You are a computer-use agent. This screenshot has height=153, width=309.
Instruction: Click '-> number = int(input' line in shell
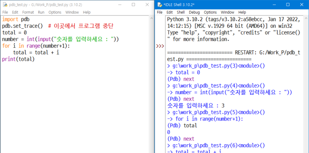[230, 92]
